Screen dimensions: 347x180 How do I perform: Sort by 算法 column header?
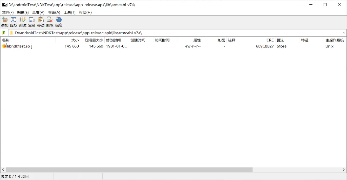[x=287, y=40]
